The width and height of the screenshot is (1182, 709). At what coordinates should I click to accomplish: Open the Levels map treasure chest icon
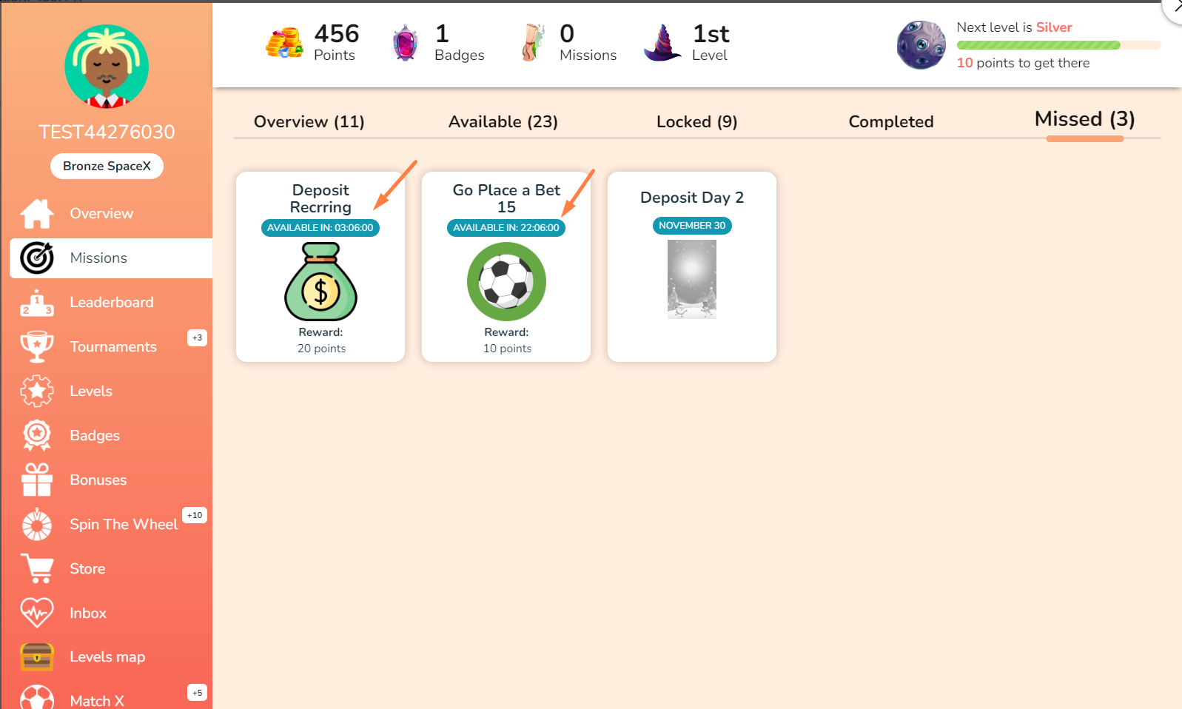[x=36, y=656]
